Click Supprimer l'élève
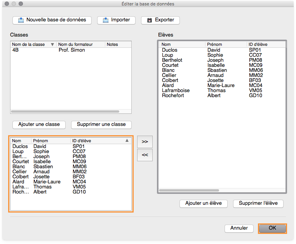Image resolution: width=296 pixels, height=244 pixels. (258, 203)
